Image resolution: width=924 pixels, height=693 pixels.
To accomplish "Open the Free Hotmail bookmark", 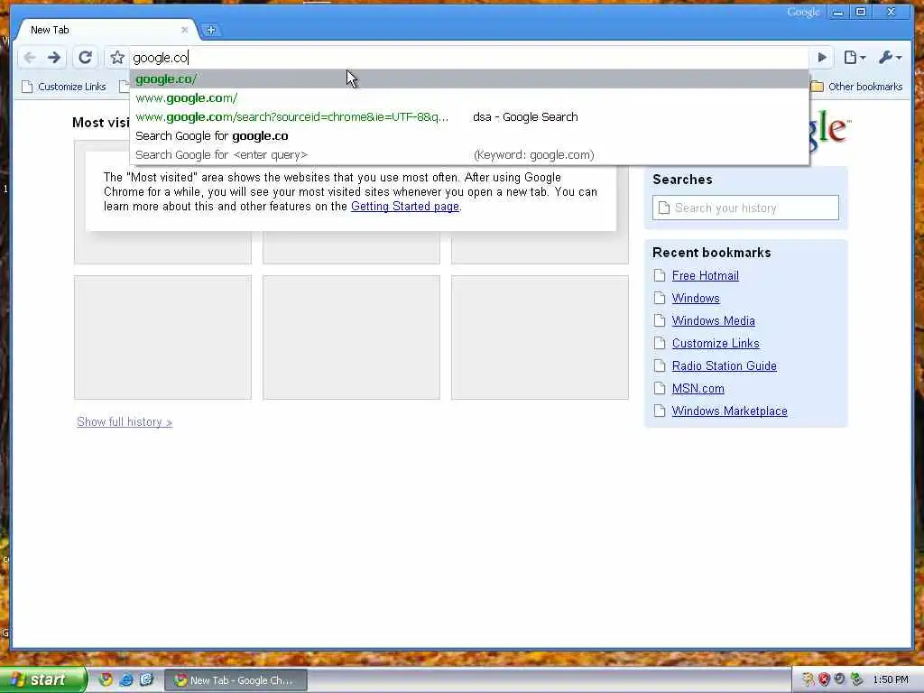I will (x=706, y=275).
